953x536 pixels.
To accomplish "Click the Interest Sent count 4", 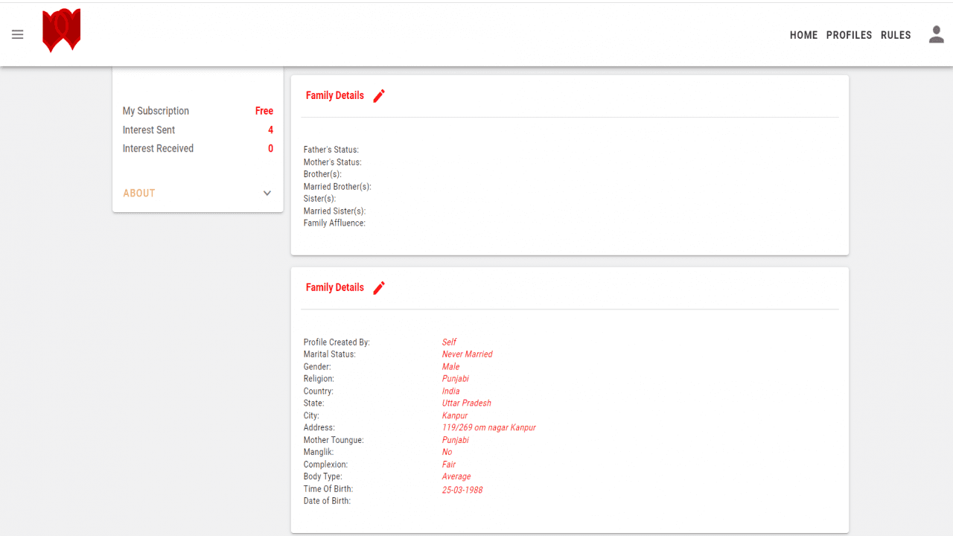I will [271, 130].
